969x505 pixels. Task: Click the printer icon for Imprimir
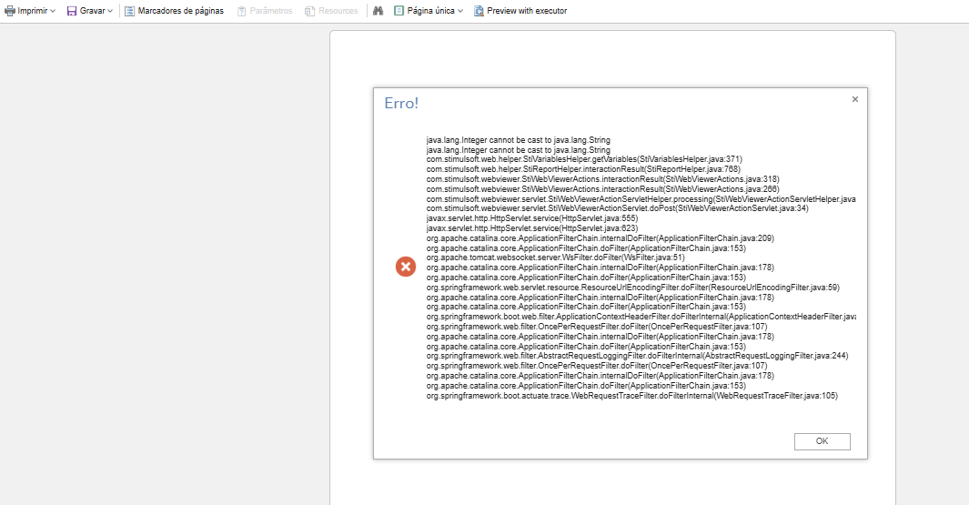point(10,11)
